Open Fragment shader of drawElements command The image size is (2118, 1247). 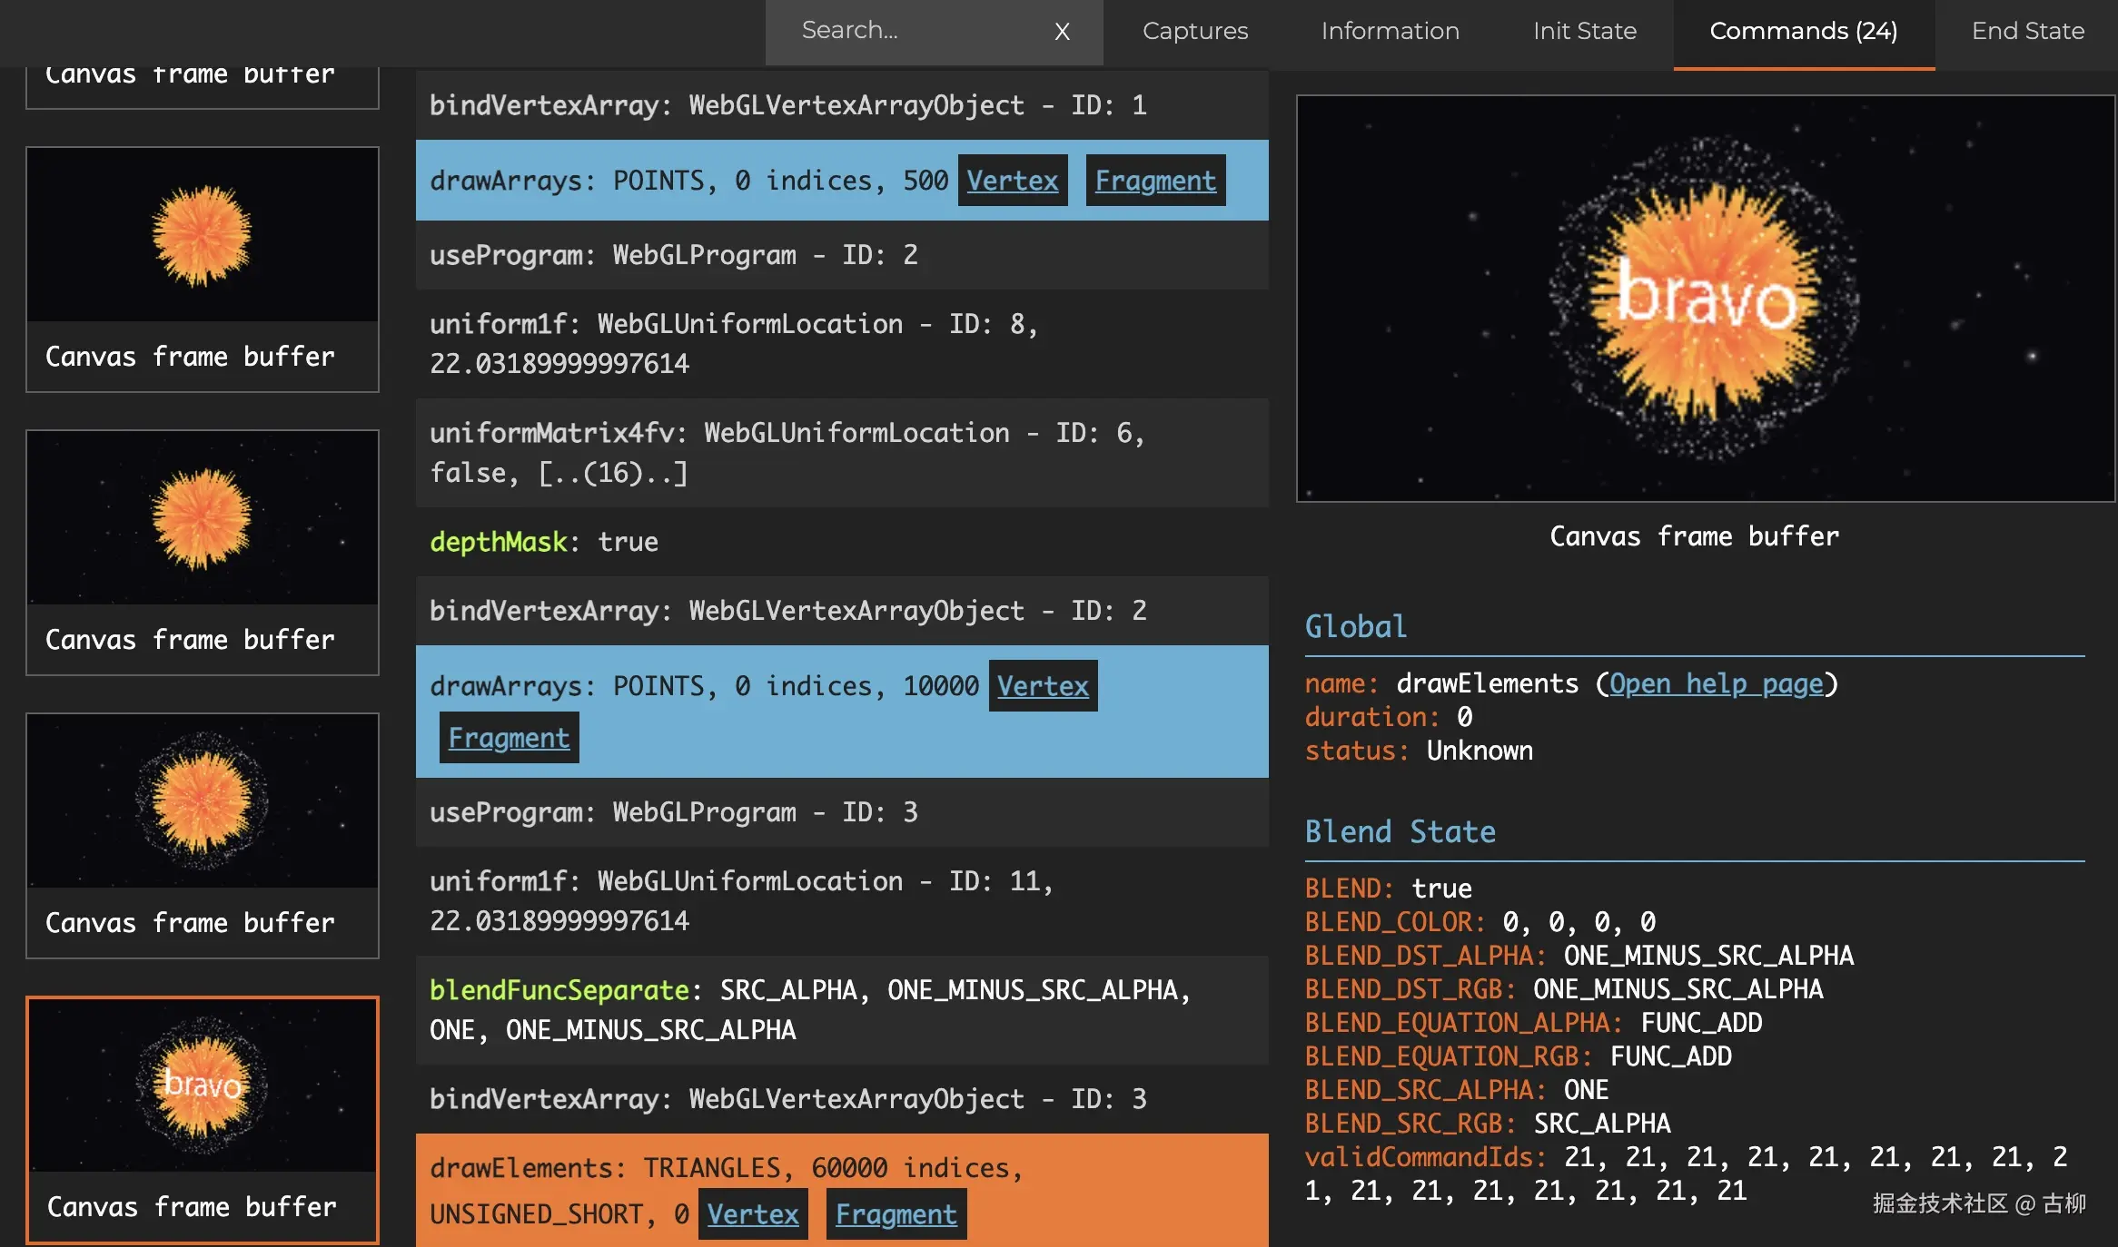coord(896,1214)
